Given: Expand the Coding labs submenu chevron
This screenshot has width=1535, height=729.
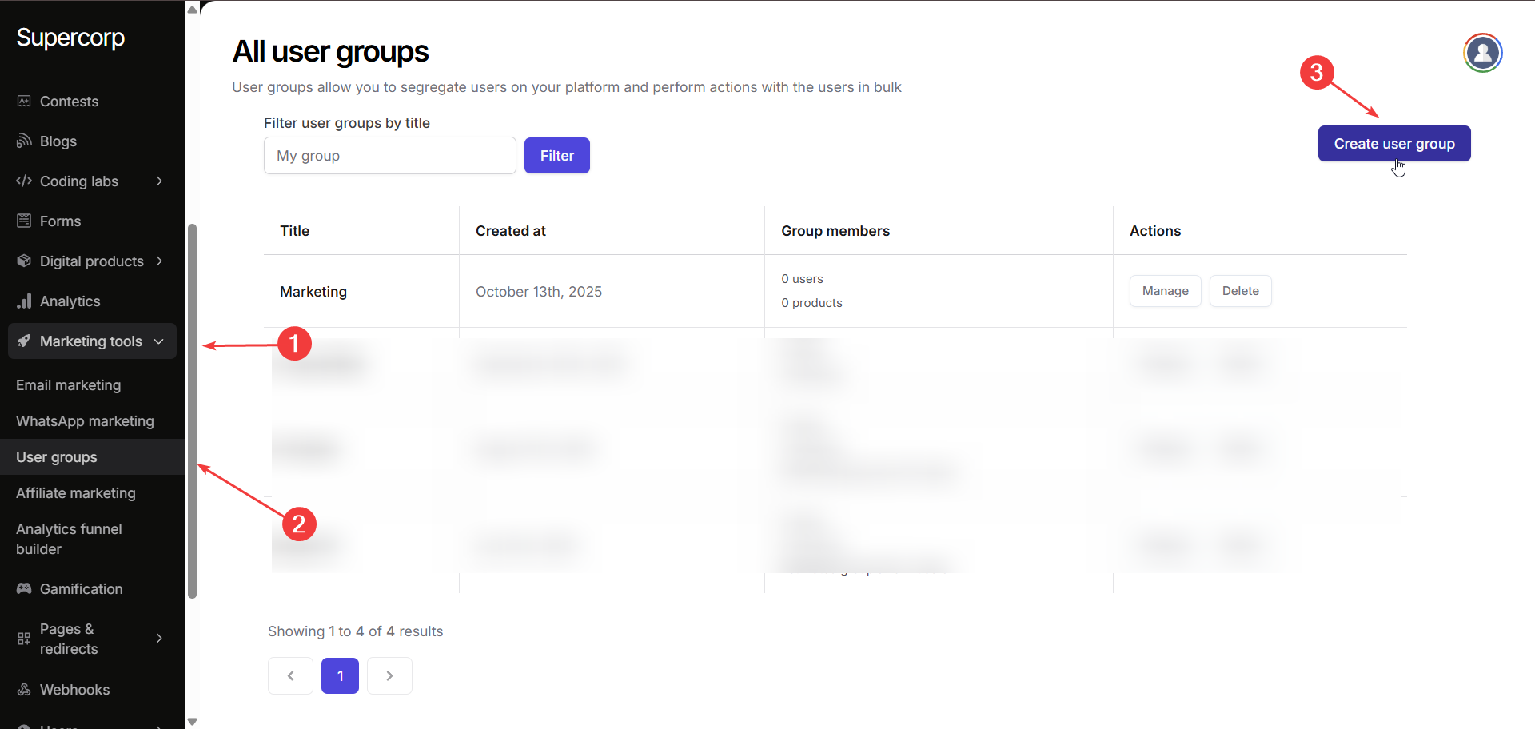Looking at the screenshot, I should point(159,181).
